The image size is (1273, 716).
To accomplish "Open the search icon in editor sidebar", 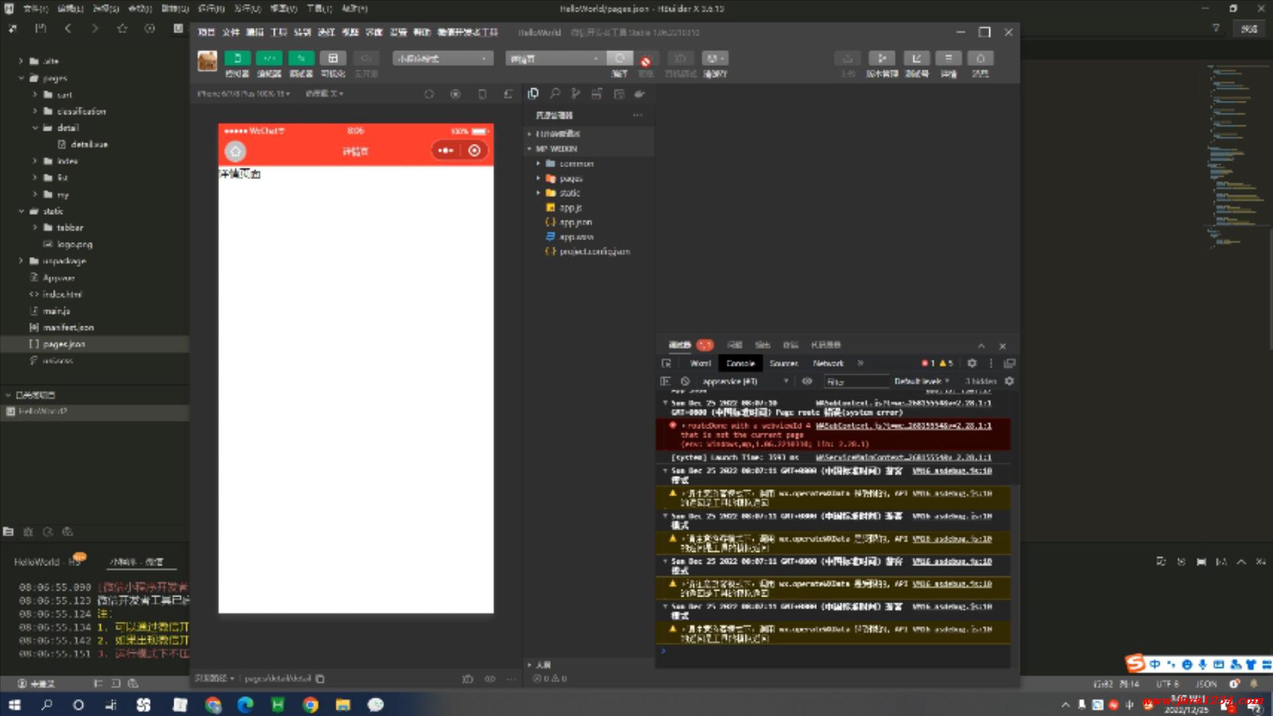I will pos(555,94).
